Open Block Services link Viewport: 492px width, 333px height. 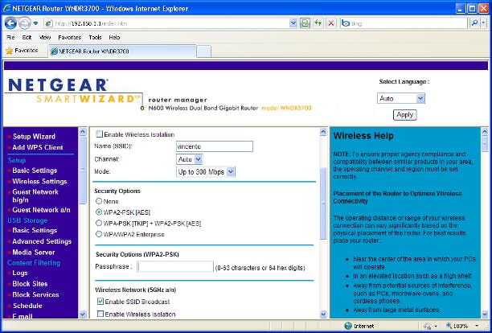coord(35,294)
